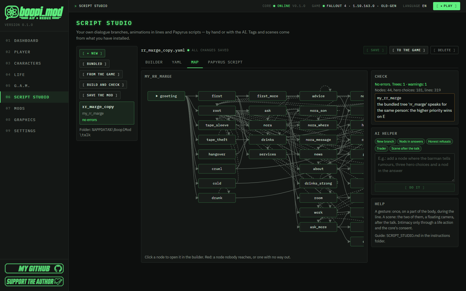Select the Map tab

195,62
